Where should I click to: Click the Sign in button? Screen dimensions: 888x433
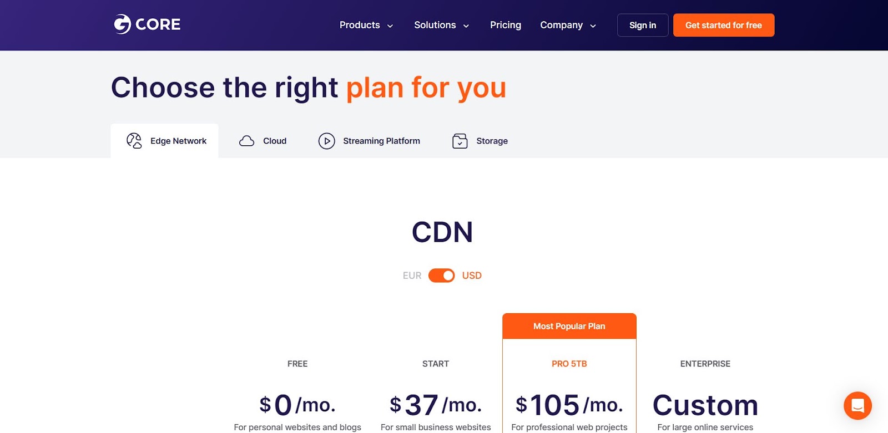tap(643, 25)
